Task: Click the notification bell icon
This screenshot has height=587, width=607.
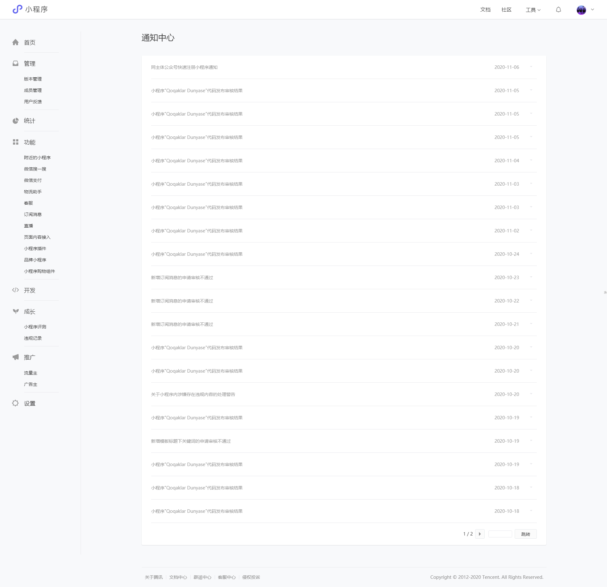Action: [558, 10]
